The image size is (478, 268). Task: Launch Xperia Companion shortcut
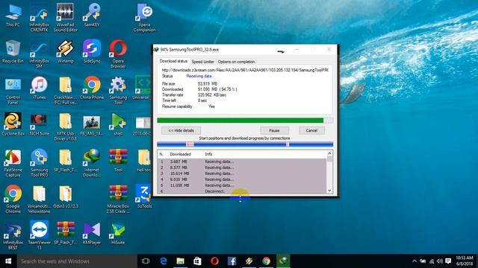click(144, 18)
